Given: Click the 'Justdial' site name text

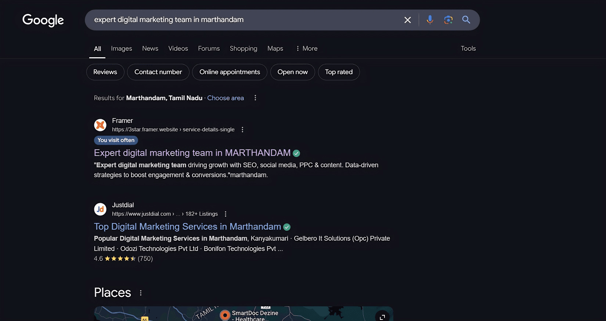Looking at the screenshot, I should [x=123, y=205].
